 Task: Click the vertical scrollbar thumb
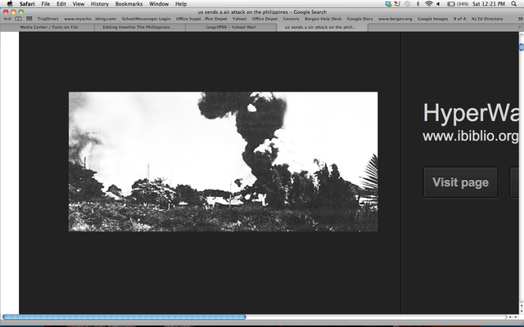tap(522, 47)
